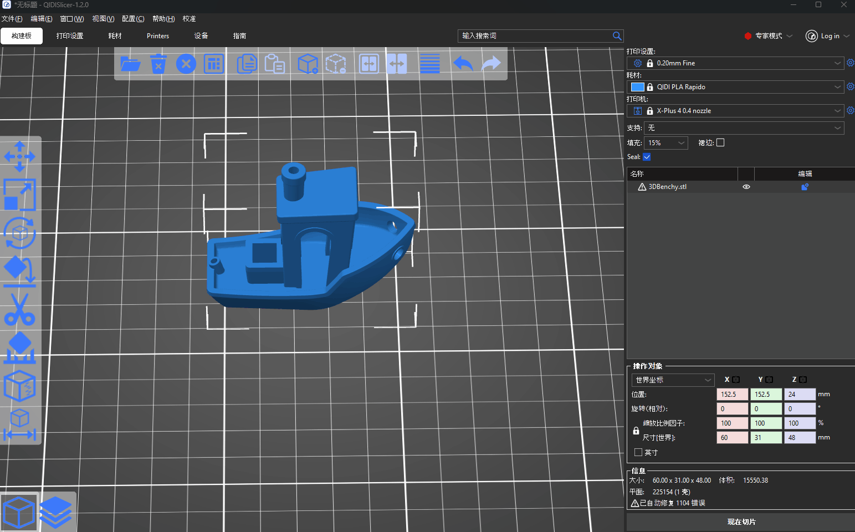
Task: Click the 3DBenchy.stl edit settings icon
Action: [x=805, y=187]
